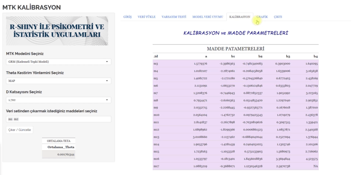Image resolution: width=353 pixels, height=175 pixels.
Task: Open the D coefficient dropdown showing 1.702
Action: pyautogui.click(x=59, y=100)
